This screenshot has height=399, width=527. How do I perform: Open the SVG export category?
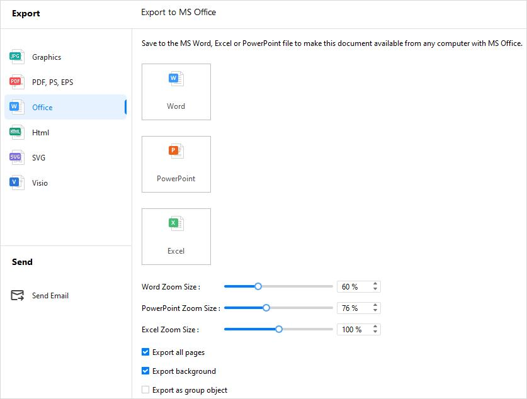coord(65,157)
